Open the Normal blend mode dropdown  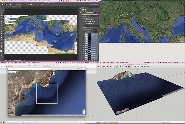[x=87, y=30]
